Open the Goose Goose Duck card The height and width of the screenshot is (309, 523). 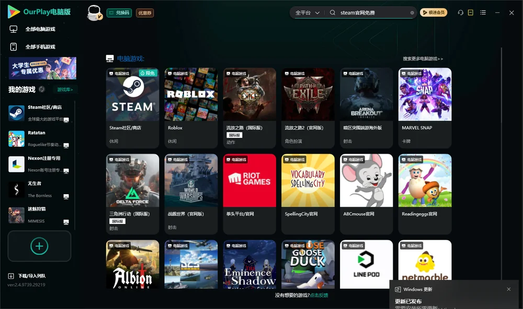point(308,265)
